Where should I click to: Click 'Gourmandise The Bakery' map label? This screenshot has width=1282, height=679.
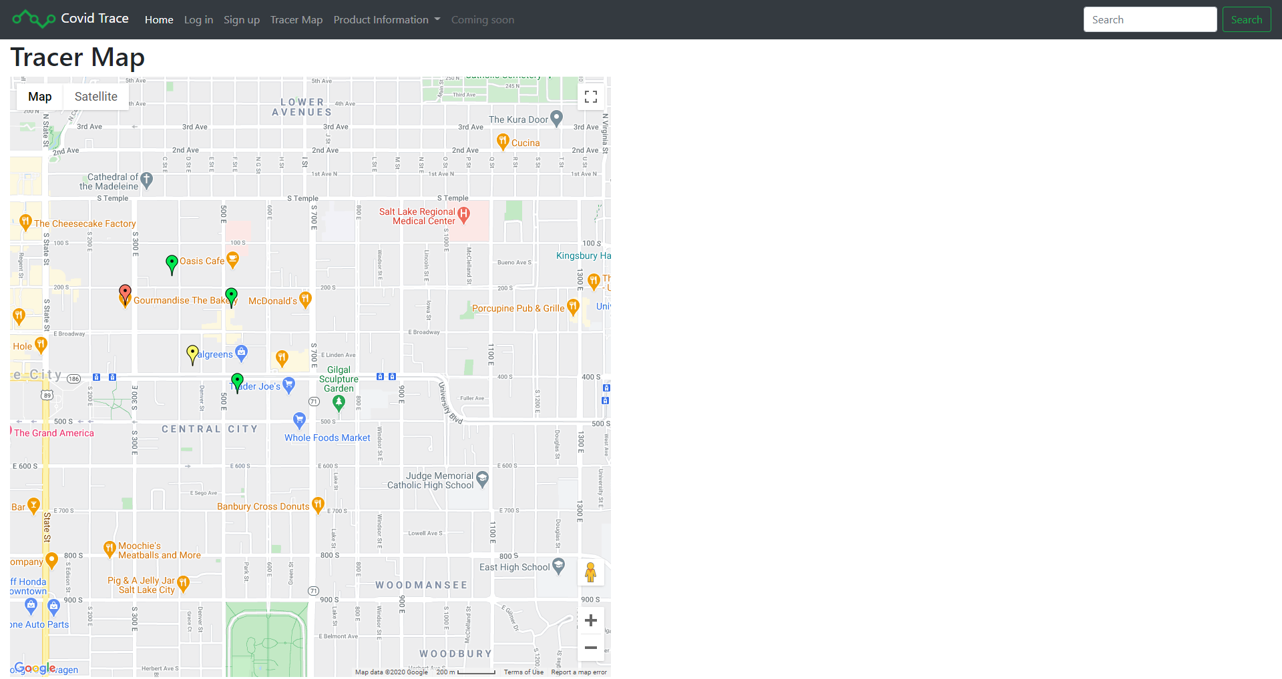186,301
